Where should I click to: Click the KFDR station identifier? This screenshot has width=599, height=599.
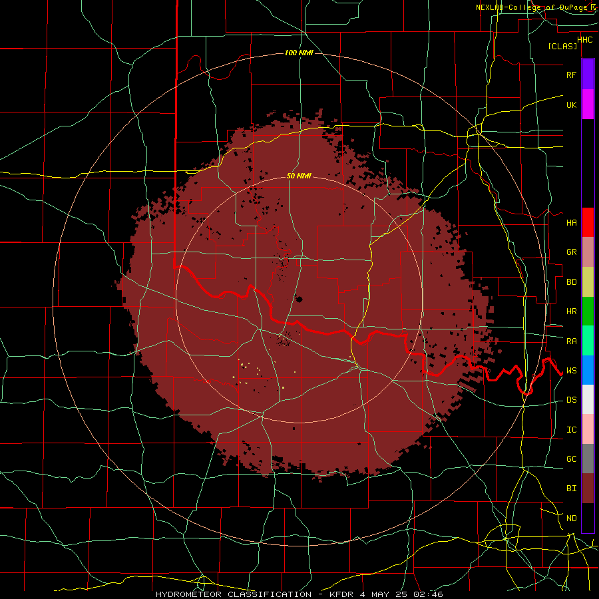tap(343, 594)
